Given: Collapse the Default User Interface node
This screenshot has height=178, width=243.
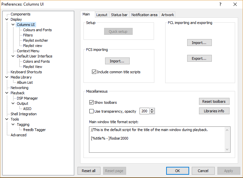Looking at the screenshot, I should (x=13, y=56).
